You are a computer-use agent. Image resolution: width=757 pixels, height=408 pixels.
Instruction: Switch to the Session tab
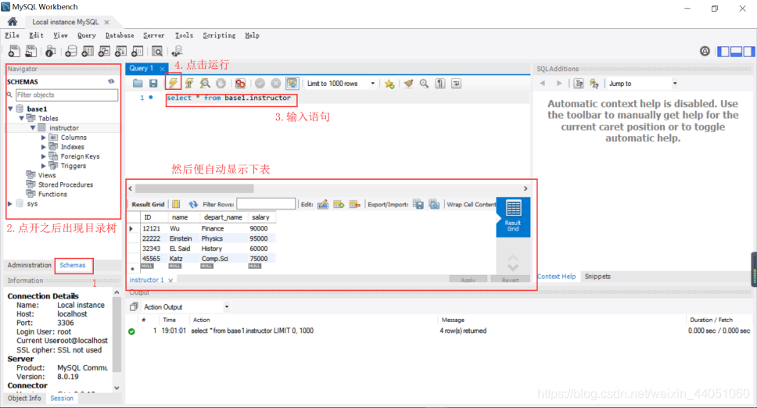(x=62, y=399)
